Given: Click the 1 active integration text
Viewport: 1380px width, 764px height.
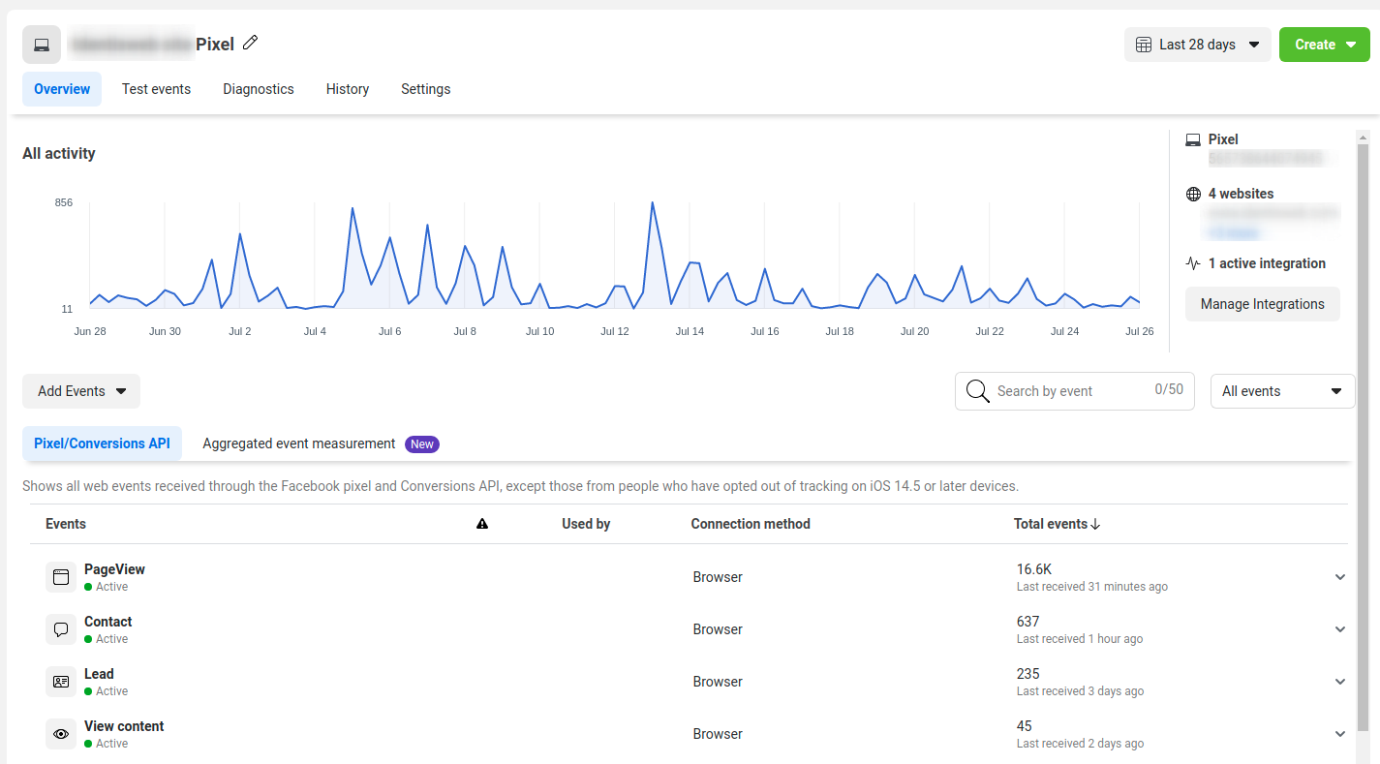Looking at the screenshot, I should [1267, 263].
